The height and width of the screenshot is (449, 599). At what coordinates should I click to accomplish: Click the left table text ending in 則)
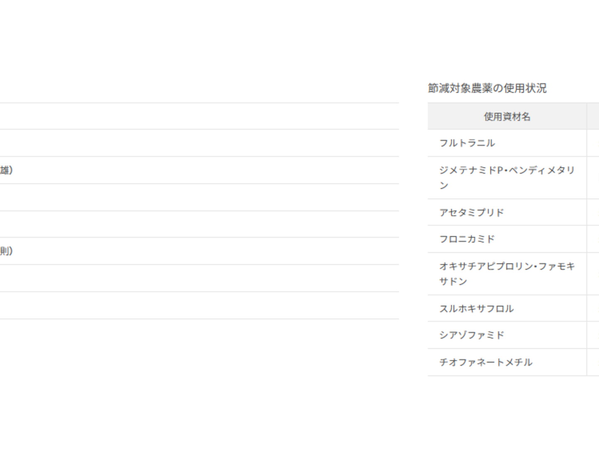[6, 251]
